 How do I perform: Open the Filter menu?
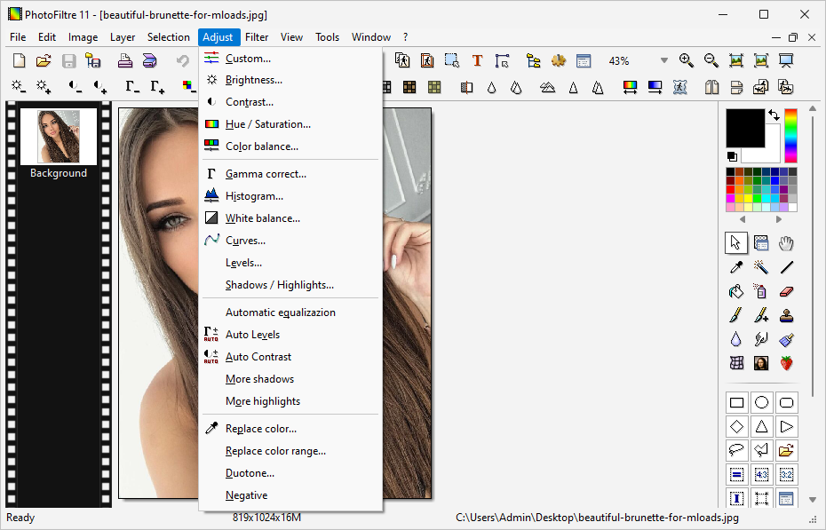click(256, 36)
